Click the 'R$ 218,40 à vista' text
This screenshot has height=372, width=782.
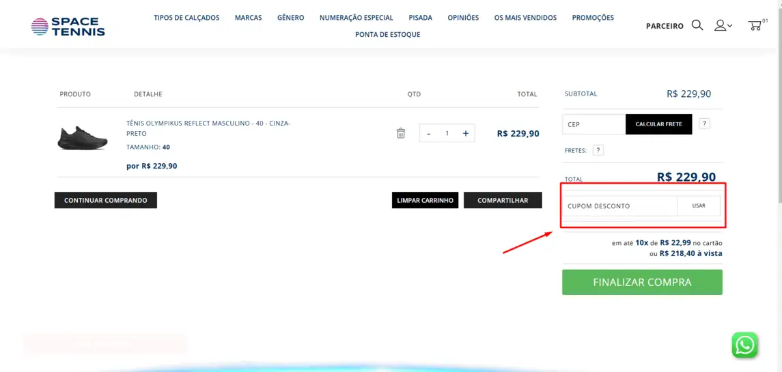690,253
